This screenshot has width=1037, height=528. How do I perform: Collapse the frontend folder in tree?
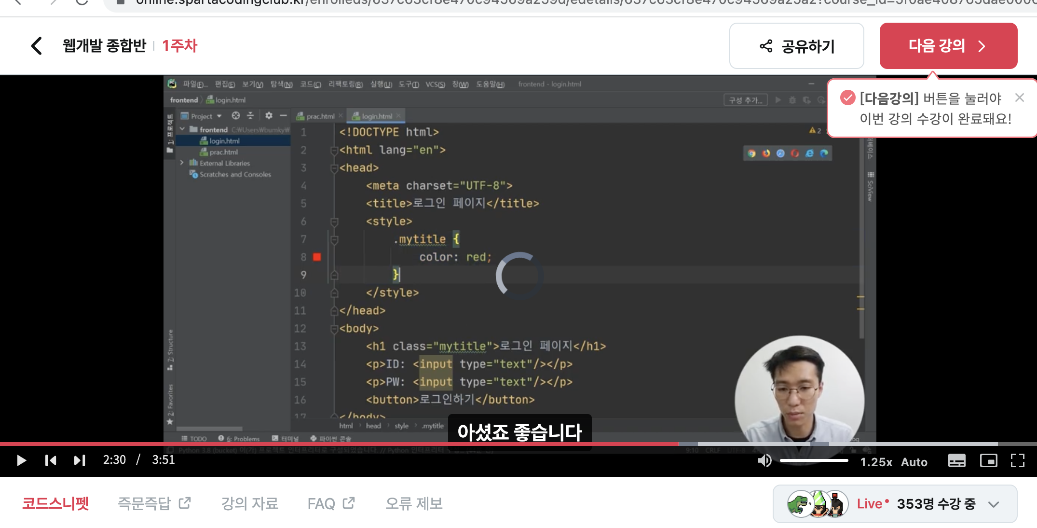182,129
